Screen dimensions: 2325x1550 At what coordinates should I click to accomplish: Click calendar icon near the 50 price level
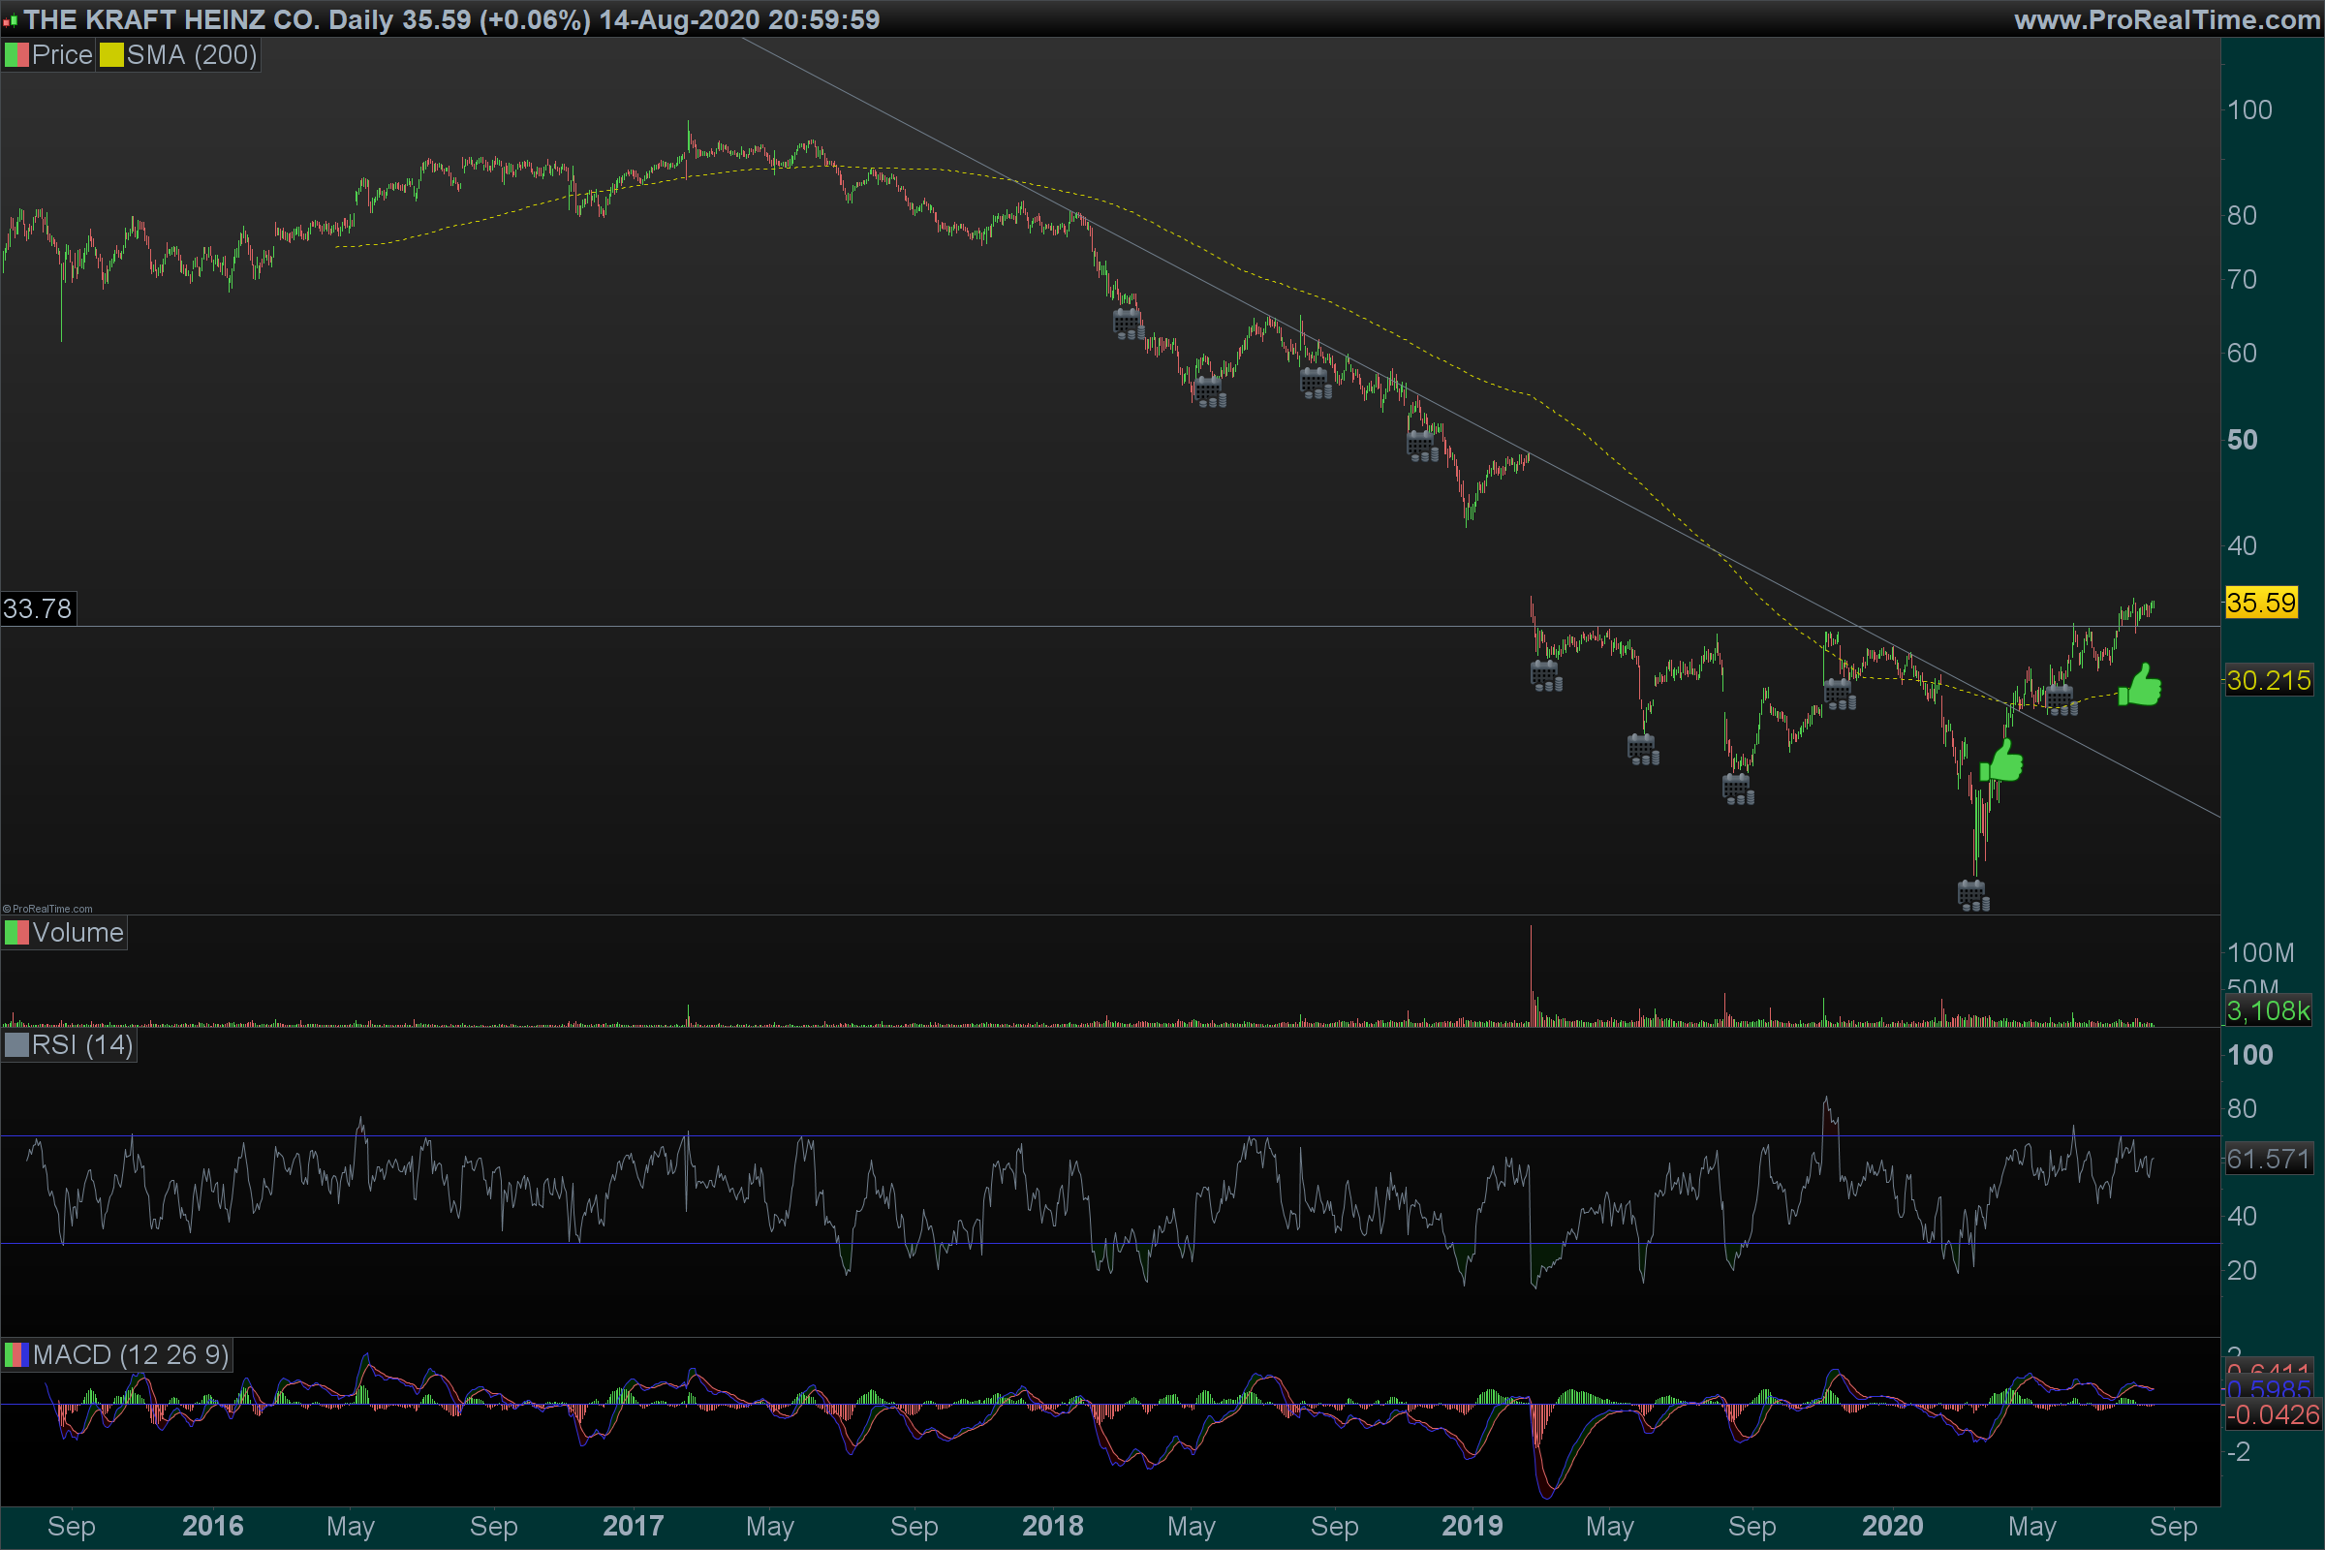pos(1421,446)
